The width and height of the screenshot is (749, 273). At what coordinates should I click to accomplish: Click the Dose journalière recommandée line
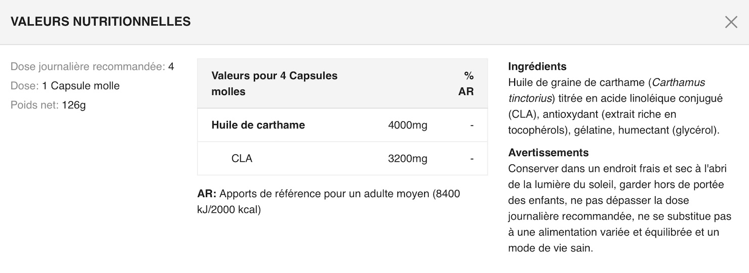click(x=92, y=67)
